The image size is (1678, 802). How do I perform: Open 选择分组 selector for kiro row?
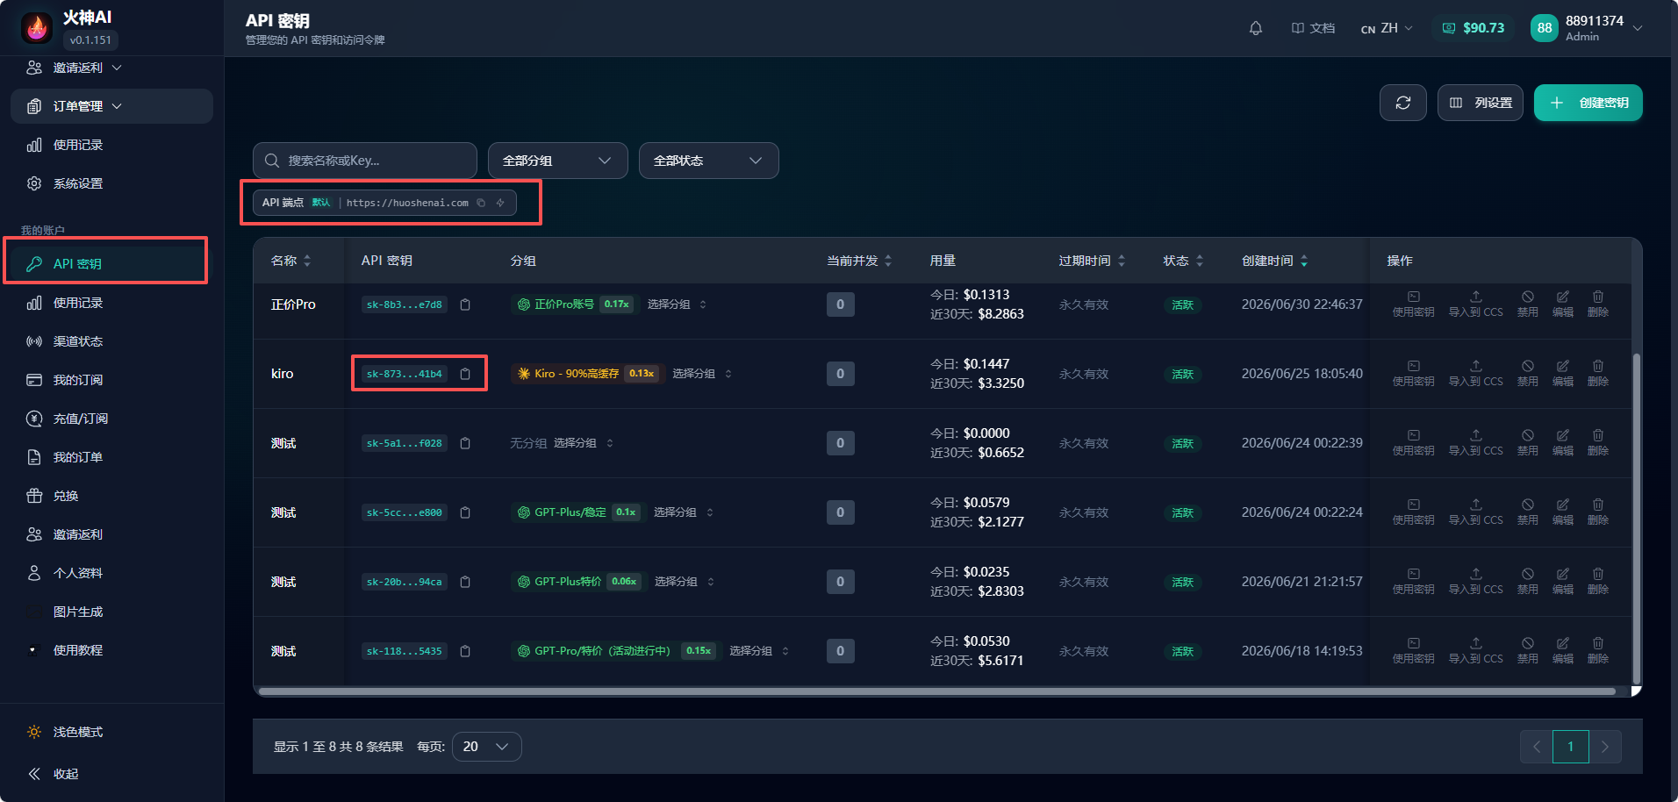[702, 374]
